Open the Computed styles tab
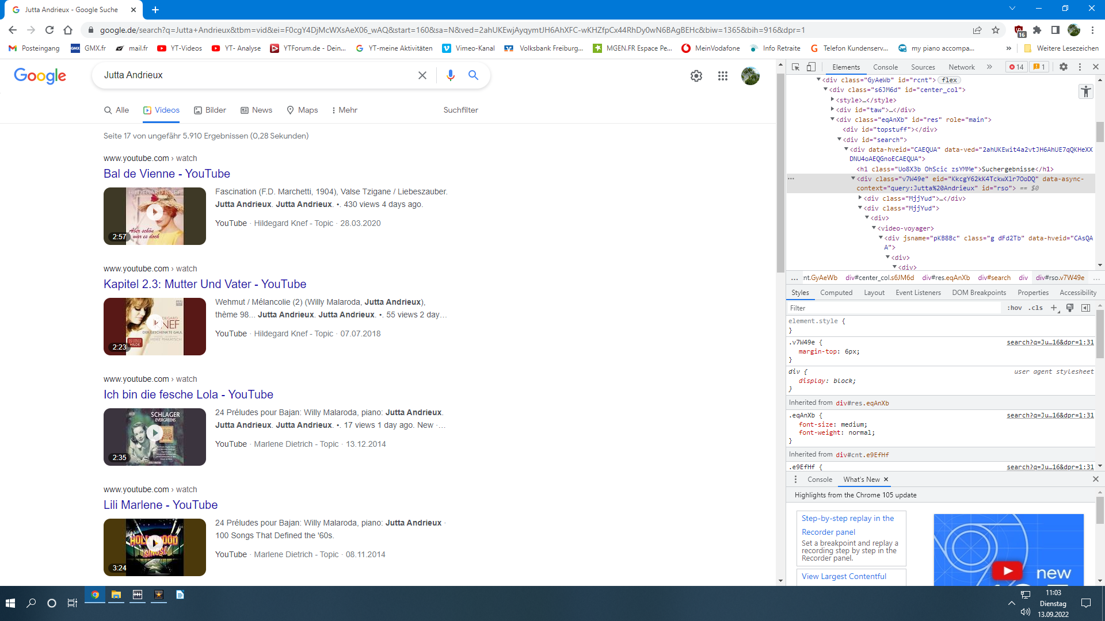1105x621 pixels. 836,293
